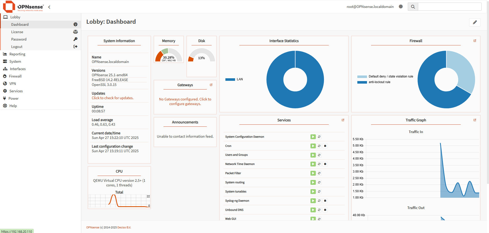Stop the Cron service

point(325,146)
